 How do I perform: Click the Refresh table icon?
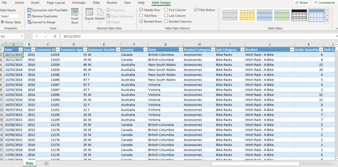(100, 12)
